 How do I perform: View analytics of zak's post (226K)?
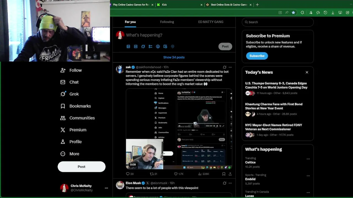pyautogui.click(x=204, y=174)
